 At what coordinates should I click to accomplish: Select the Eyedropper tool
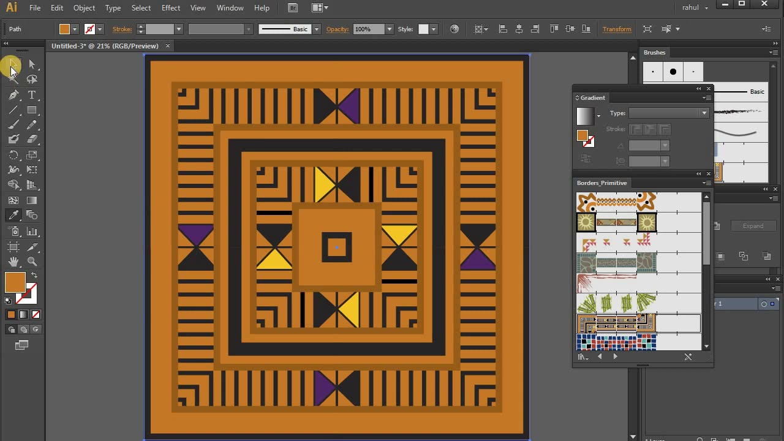coord(13,215)
